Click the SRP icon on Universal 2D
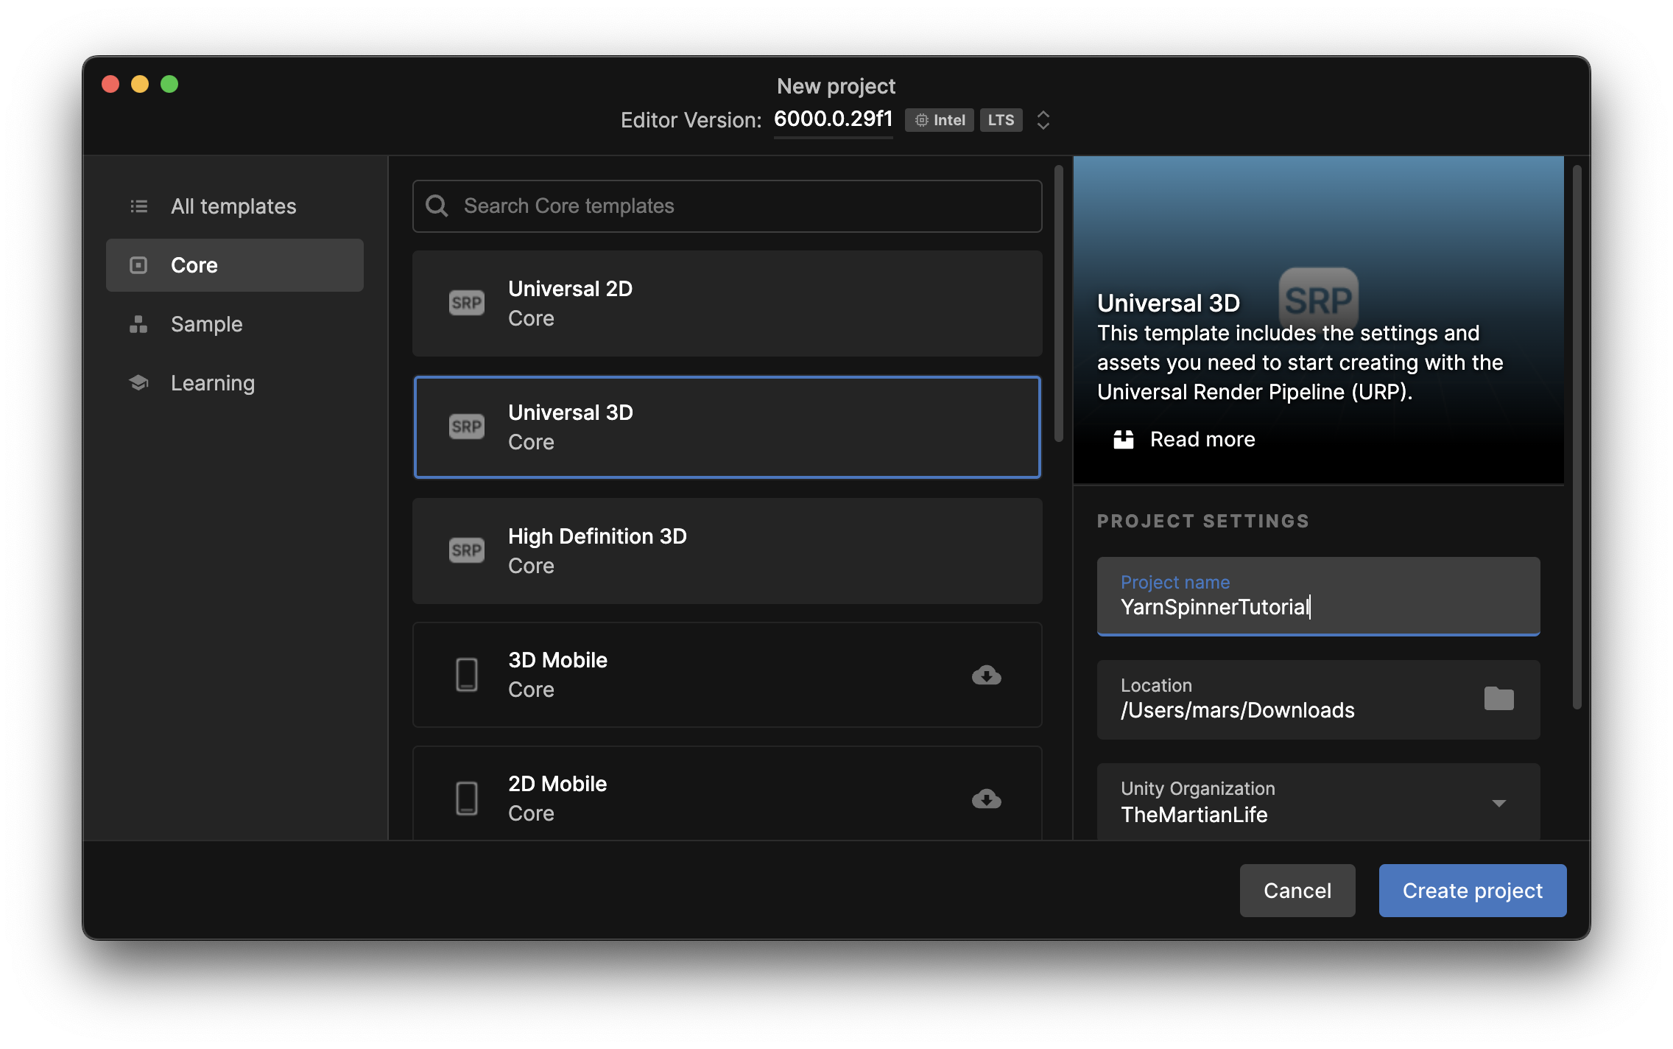This screenshot has width=1673, height=1049. 467,303
